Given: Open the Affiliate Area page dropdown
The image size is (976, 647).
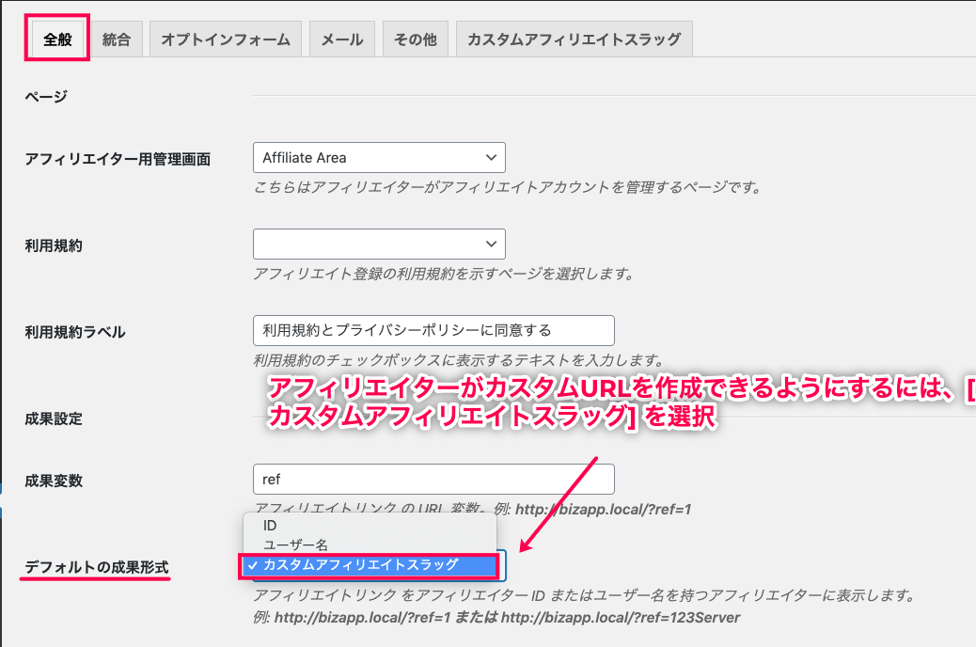Looking at the screenshot, I should [x=379, y=158].
